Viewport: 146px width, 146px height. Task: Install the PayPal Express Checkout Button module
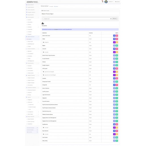117,108
